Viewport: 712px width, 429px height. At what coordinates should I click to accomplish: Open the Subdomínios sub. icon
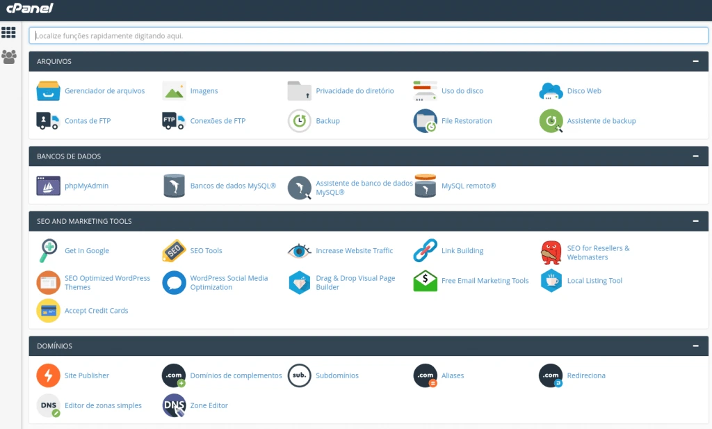299,375
